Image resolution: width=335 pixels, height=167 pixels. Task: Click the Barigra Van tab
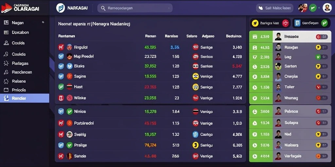(270, 23)
